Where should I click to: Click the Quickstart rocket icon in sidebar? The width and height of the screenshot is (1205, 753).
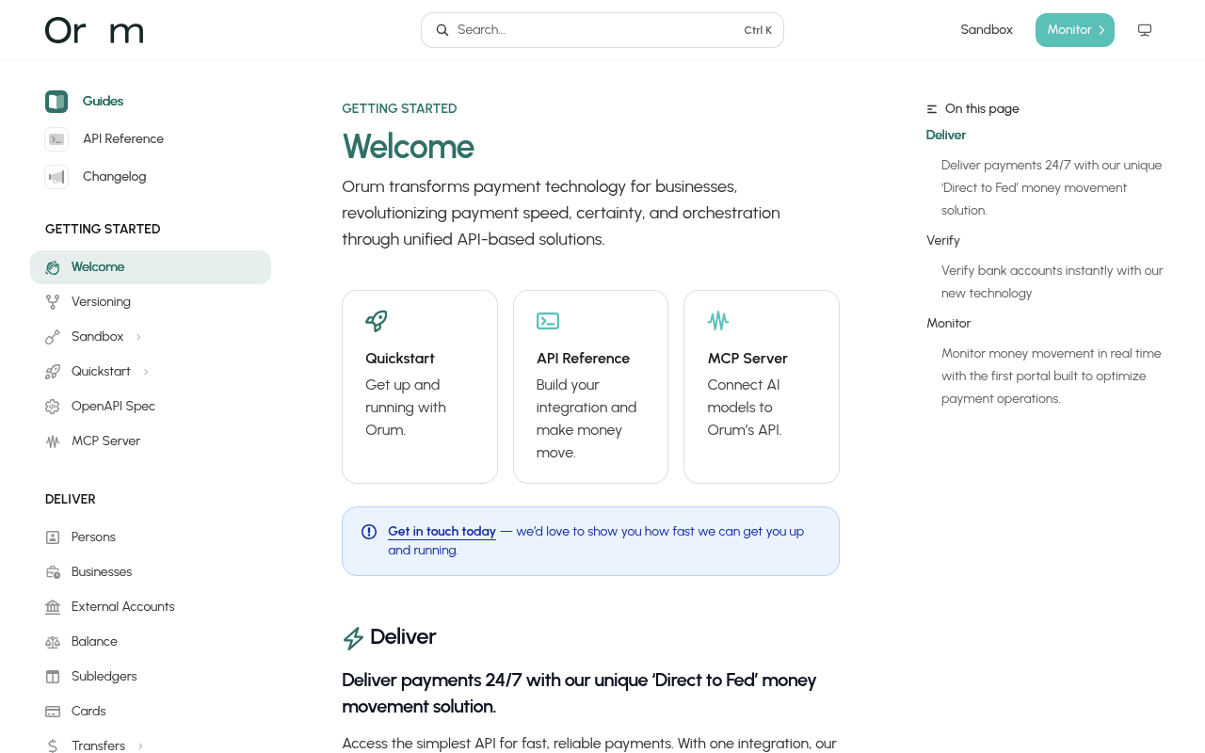click(53, 372)
